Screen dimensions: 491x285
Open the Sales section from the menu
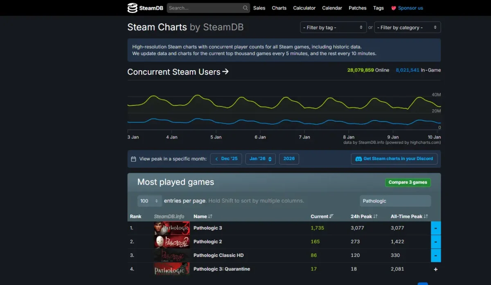(259, 8)
